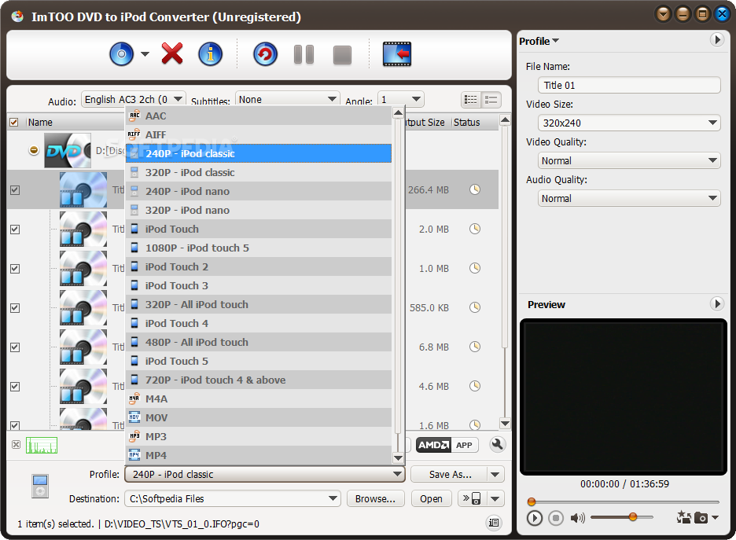Choose 720P - iPod touch 4 & above
This screenshot has width=736, height=540.
click(259, 380)
